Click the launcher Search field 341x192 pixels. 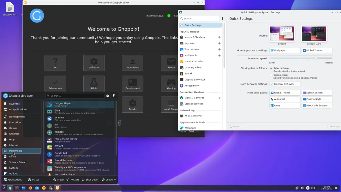pos(75,96)
